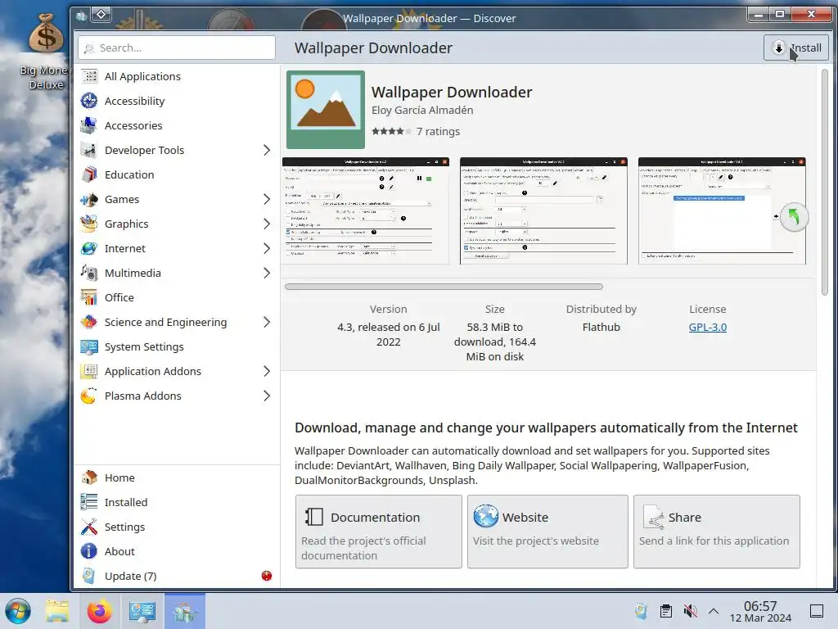Image resolution: width=838 pixels, height=629 pixels.
Task: Click the show desktop tray button
Action: 817,611
